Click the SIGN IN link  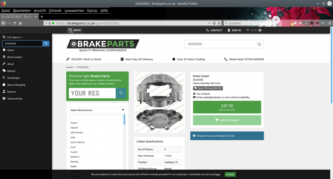point(234,30)
